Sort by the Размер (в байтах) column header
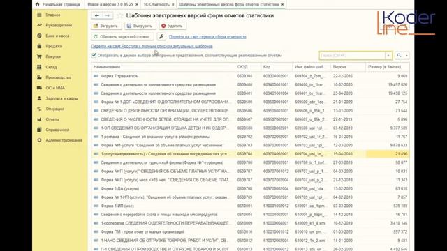The image size is (447, 251). 388,67
